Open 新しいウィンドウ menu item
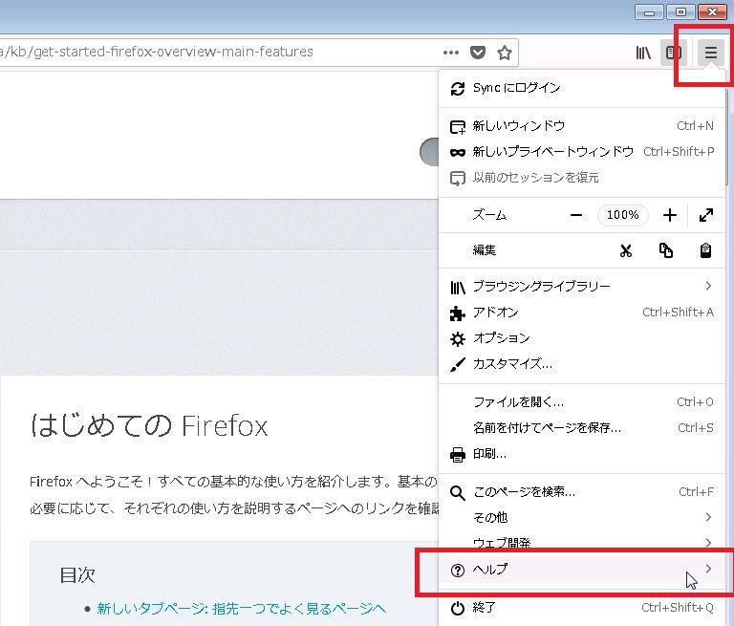Image resolution: width=734 pixels, height=626 pixels. [582, 126]
